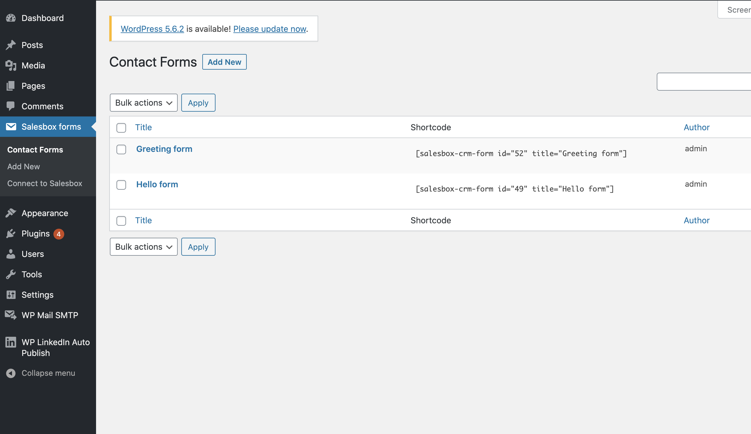Click the Plugins plug icon
This screenshot has width=751, height=434.
pyautogui.click(x=11, y=234)
